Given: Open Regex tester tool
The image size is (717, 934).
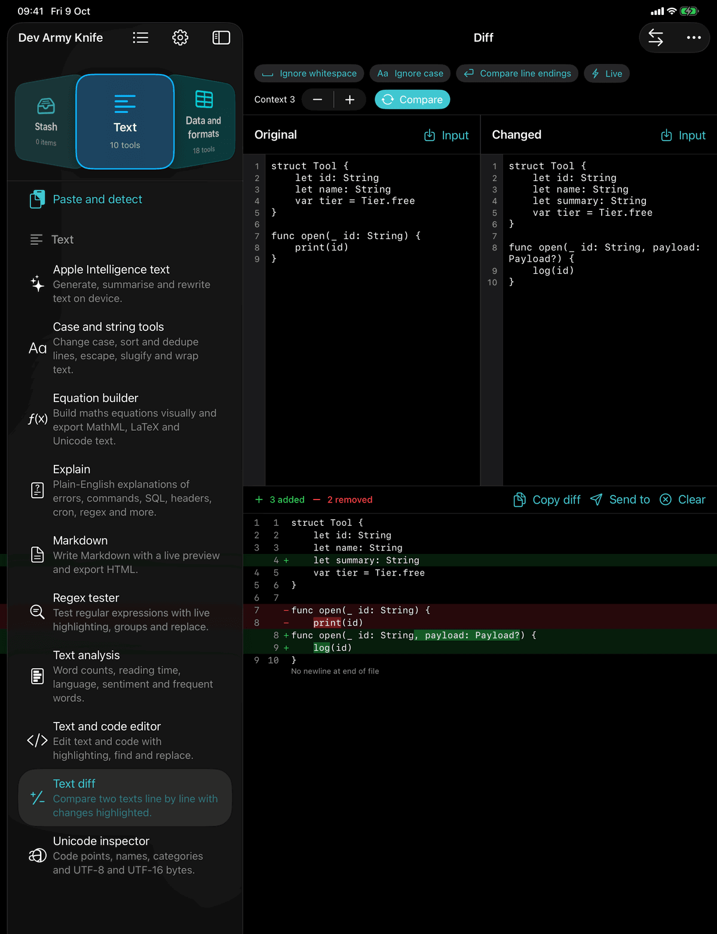Looking at the screenshot, I should pos(125,612).
